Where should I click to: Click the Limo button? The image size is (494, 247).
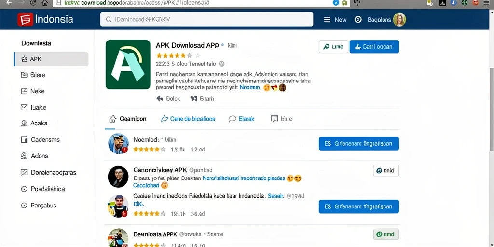pos(334,47)
